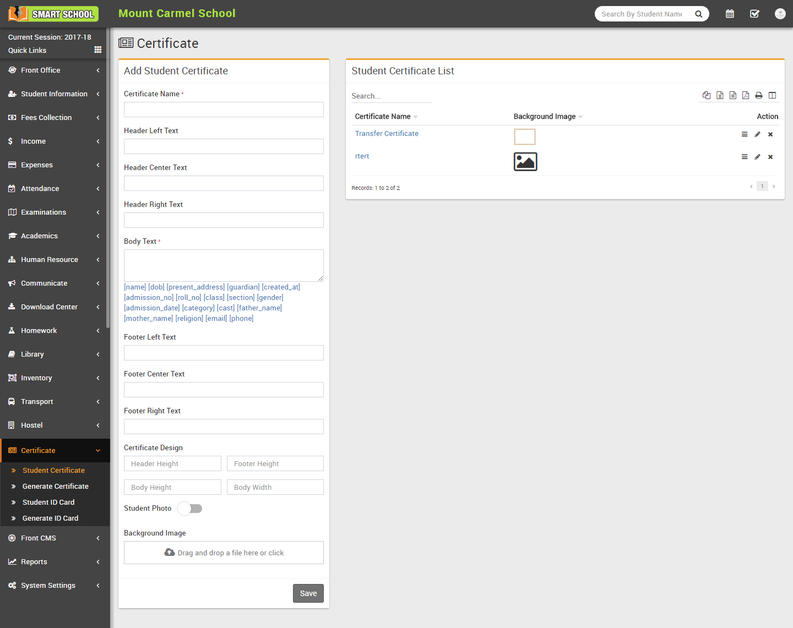Screen dimensions: 793x628
Task: Export certificate list using the PDF icon
Action: pos(746,95)
